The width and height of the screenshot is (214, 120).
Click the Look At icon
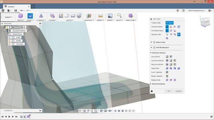coord(85,111)
